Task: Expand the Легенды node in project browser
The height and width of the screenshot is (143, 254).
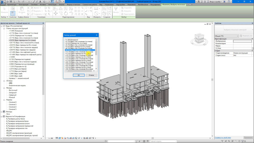Action: click(2, 112)
